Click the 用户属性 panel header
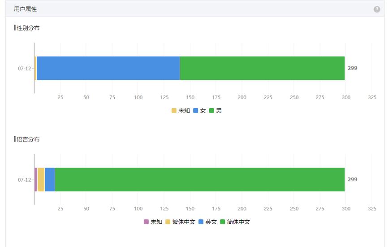388x247 pixels. pyautogui.click(x=26, y=9)
